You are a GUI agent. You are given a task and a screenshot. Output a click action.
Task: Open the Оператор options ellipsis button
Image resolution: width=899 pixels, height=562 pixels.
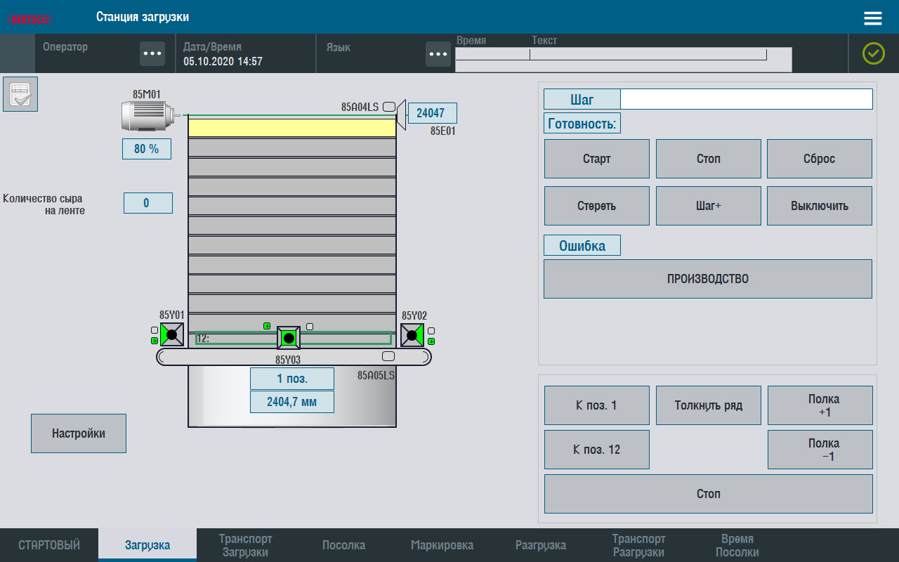click(x=152, y=53)
